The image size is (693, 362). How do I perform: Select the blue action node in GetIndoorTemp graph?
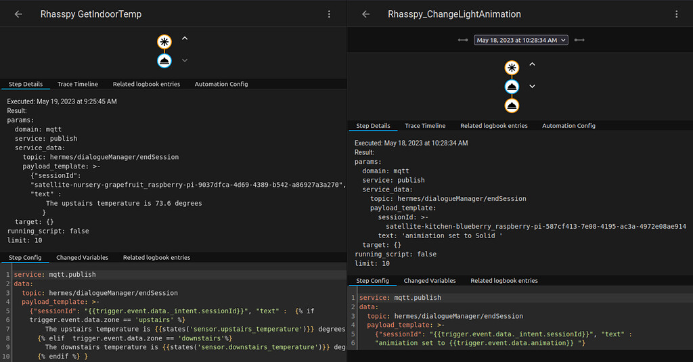point(164,61)
